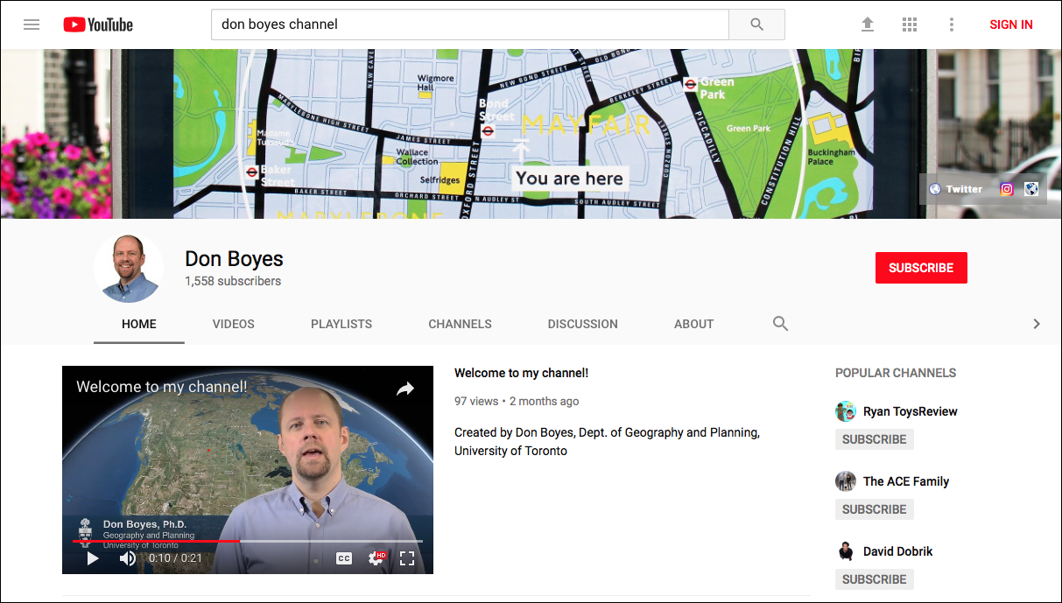Click the '97 views • 2 months ago' text
The width and height of the screenshot is (1062, 603).
point(517,401)
